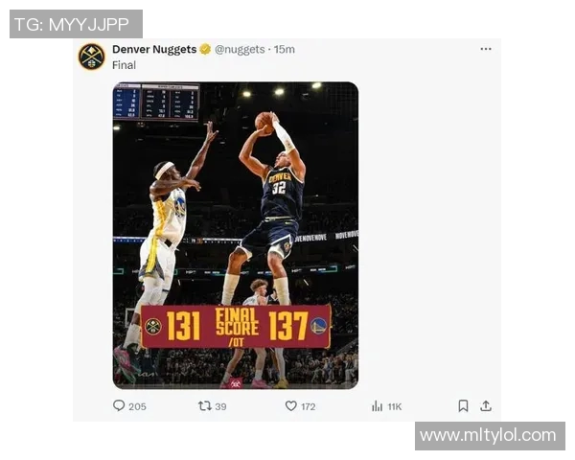The height and width of the screenshot is (460, 575).
Task: Open the 15m timestamp link
Action: pyautogui.click(x=285, y=49)
